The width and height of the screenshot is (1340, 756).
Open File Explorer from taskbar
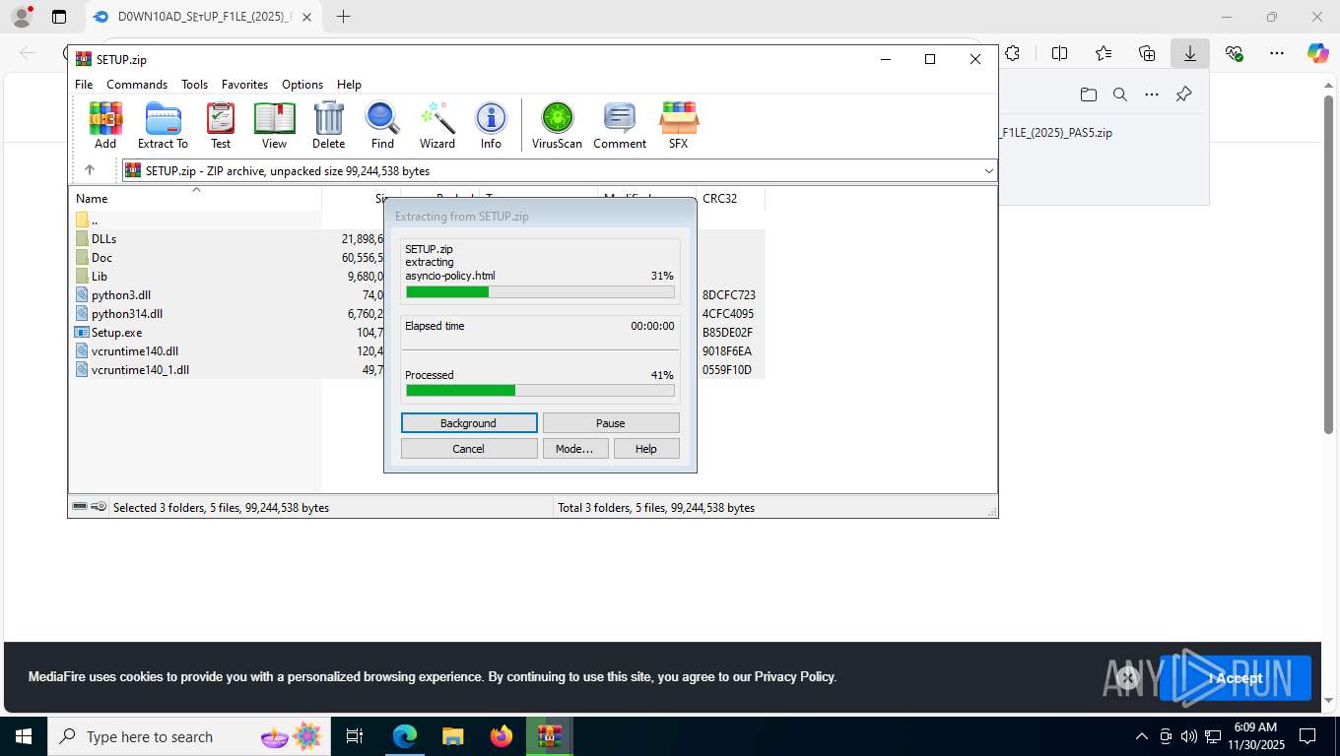point(453,736)
